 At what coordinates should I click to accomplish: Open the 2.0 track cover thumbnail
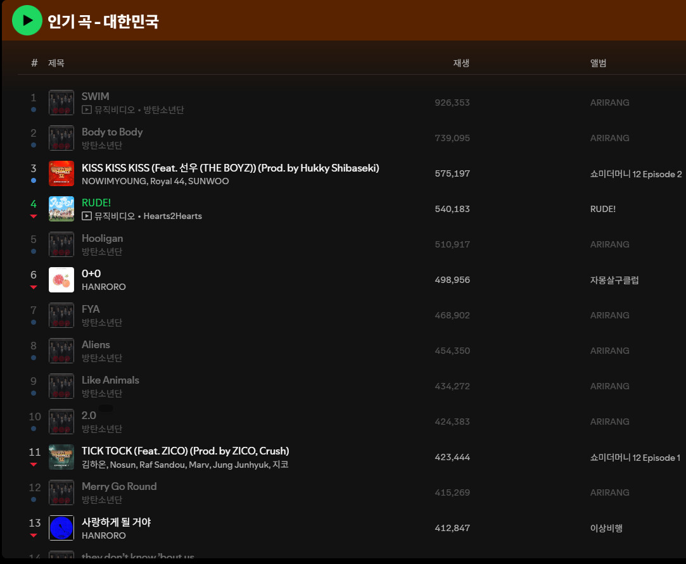click(61, 422)
